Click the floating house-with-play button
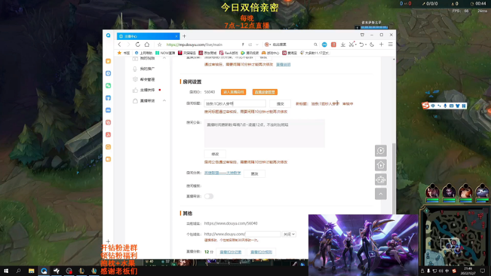This screenshot has height=276, width=491. pos(381,165)
